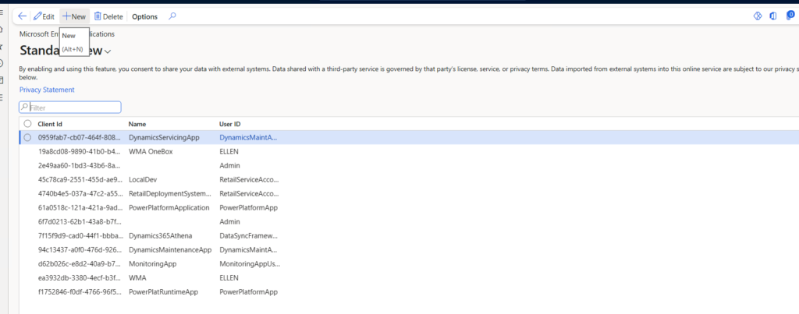Open the Options menu tab
The width and height of the screenshot is (799, 314).
coord(144,16)
